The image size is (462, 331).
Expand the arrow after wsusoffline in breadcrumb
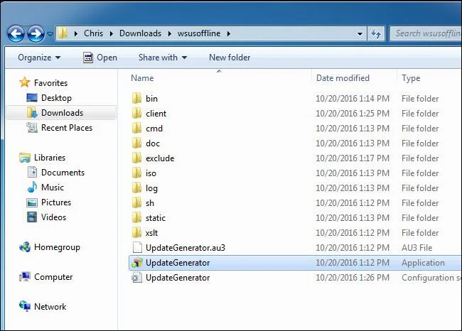point(229,33)
